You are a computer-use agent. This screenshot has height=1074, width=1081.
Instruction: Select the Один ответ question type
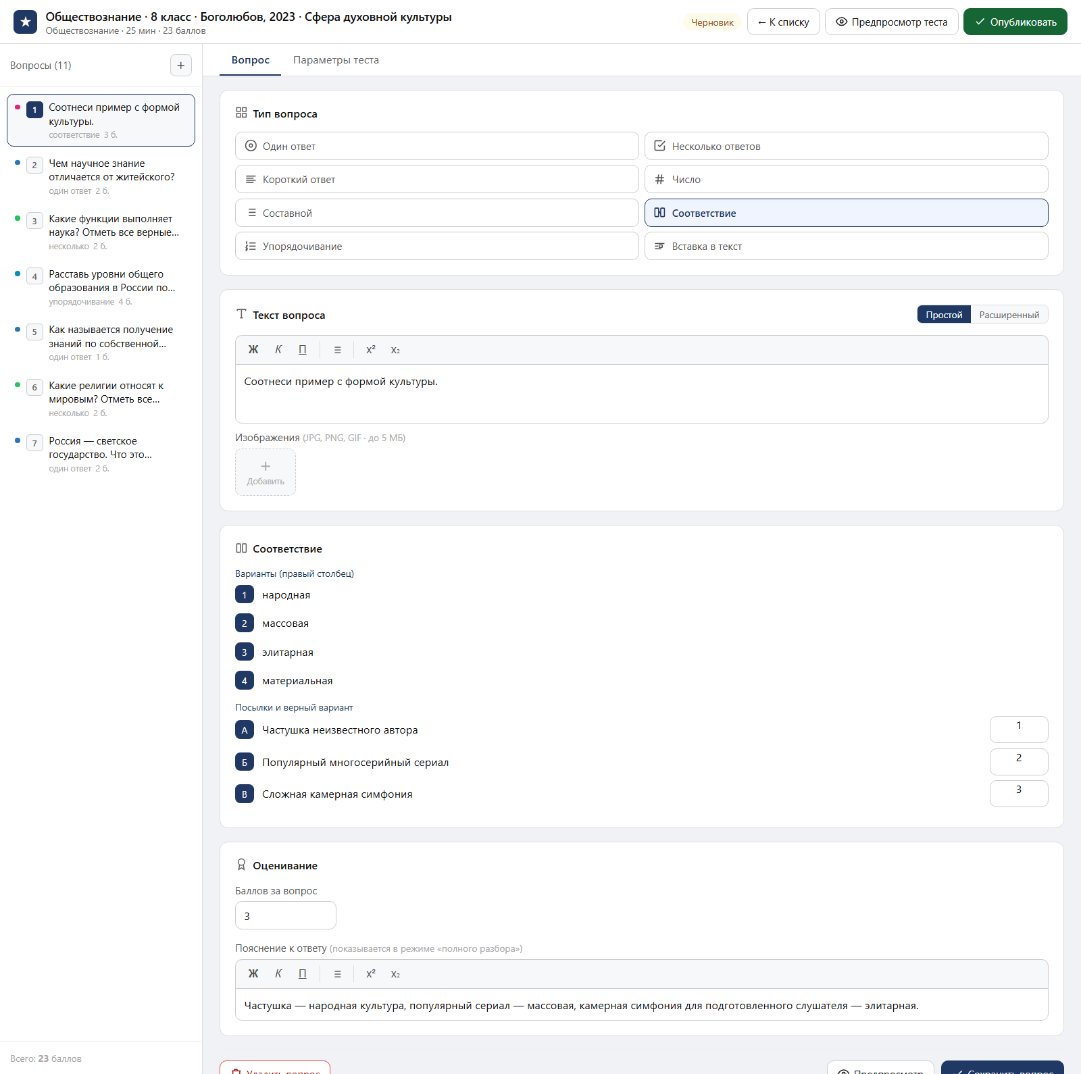point(437,146)
